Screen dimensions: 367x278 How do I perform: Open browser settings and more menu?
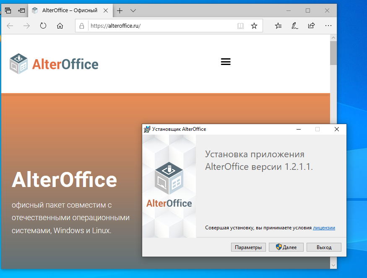pyautogui.click(x=328, y=26)
